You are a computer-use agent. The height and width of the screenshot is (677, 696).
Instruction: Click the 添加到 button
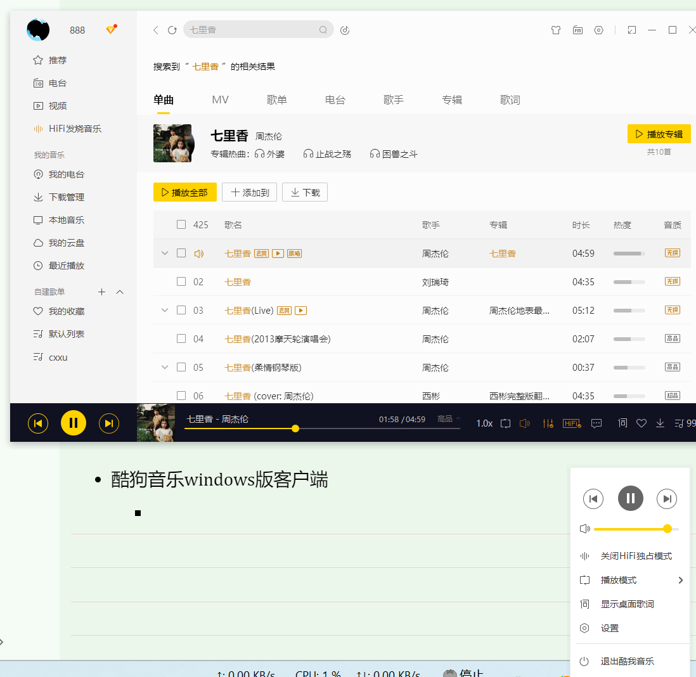click(x=250, y=192)
